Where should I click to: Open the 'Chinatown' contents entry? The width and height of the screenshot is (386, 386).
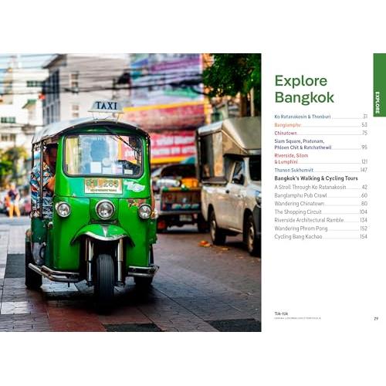(320, 133)
